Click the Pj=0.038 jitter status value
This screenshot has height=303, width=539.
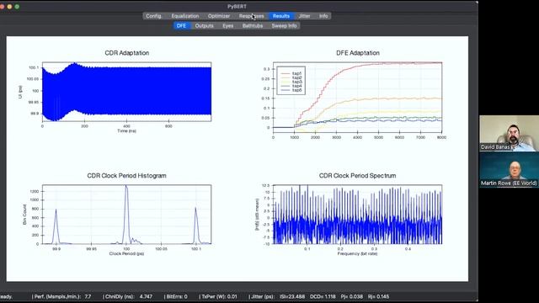352,296
